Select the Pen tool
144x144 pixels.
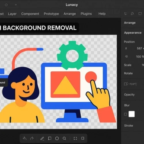point(42,139)
